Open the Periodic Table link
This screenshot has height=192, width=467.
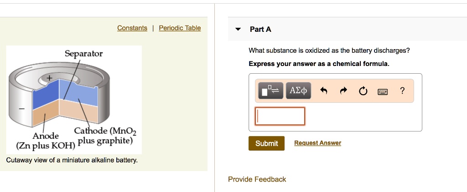180,28
